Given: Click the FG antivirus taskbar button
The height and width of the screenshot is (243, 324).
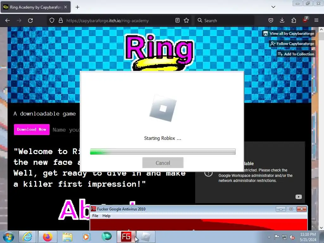Looking at the screenshot, I should click(126, 237).
